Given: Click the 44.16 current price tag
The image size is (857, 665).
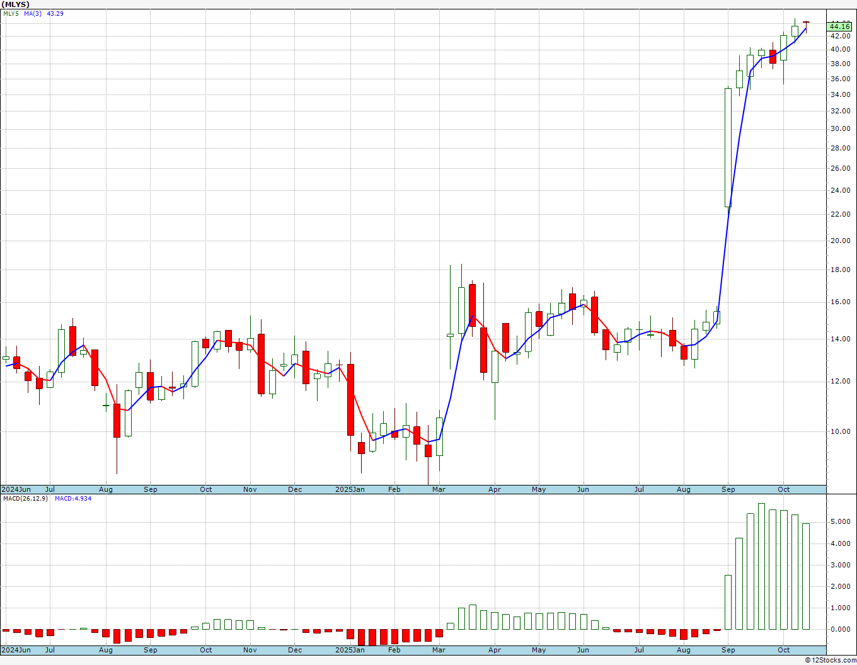Looking at the screenshot, I should [x=840, y=26].
